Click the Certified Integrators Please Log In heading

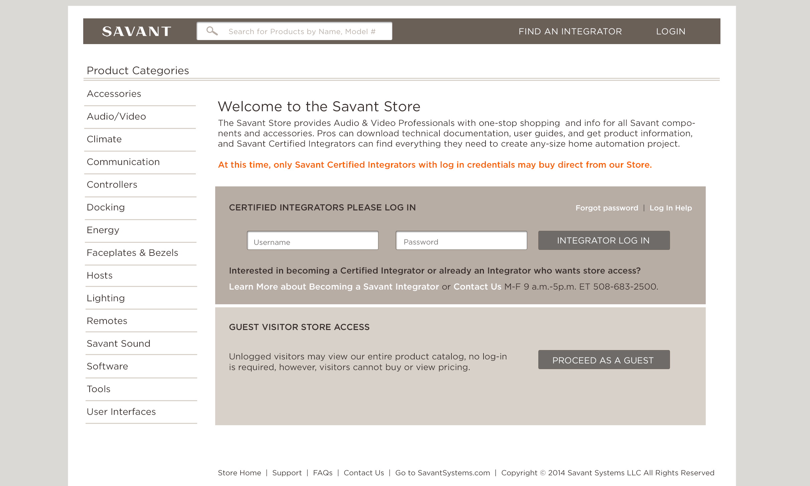pos(322,207)
